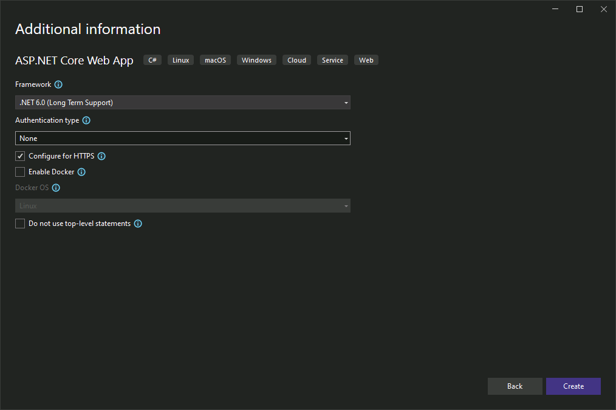The height and width of the screenshot is (410, 616).
Task: Click the disabled Docker OS Linux dropdown
Action: click(183, 206)
